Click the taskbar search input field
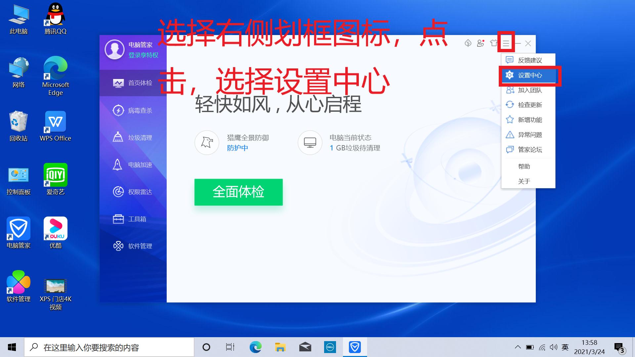Image resolution: width=635 pixels, height=357 pixels. [x=109, y=347]
